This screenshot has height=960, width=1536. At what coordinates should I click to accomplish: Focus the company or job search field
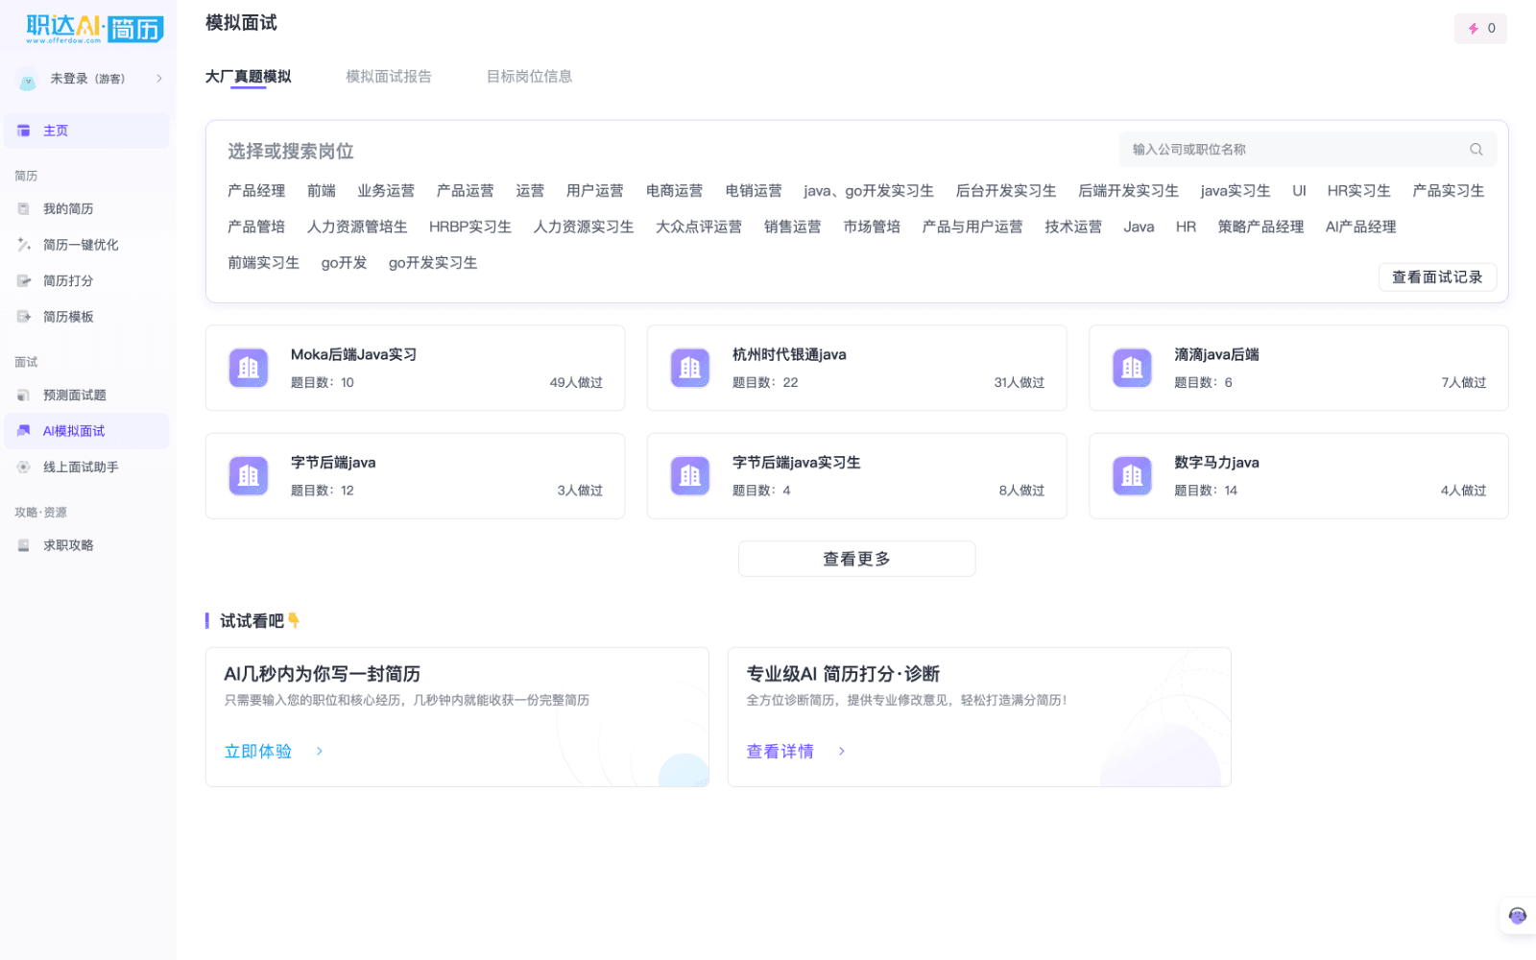[1308, 149]
